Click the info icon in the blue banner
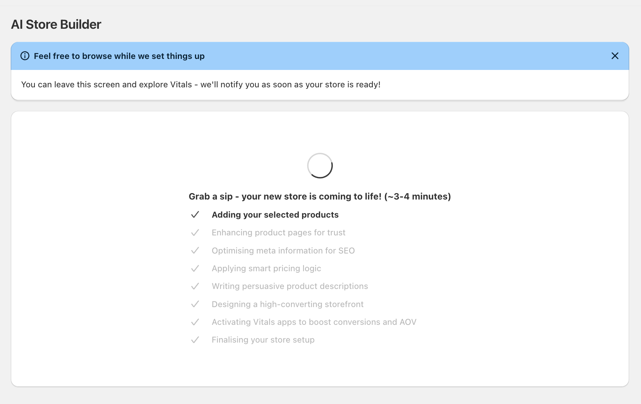Image resolution: width=641 pixels, height=404 pixels. [x=25, y=56]
